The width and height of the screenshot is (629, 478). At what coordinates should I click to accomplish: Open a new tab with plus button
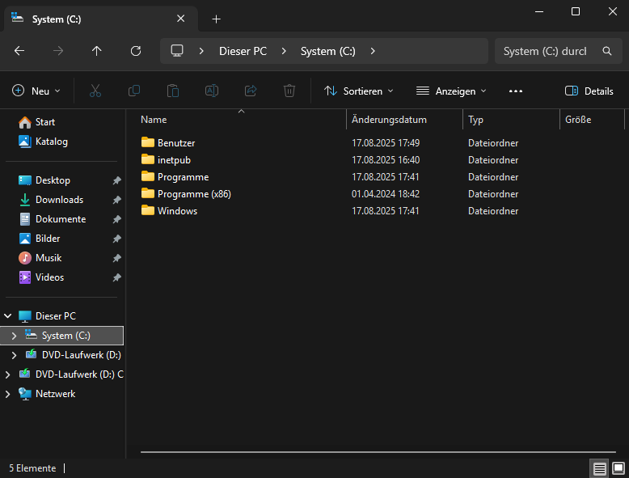[x=217, y=19]
